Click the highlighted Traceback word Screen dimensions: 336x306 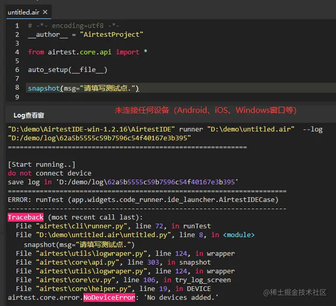pyautogui.click(x=26, y=217)
